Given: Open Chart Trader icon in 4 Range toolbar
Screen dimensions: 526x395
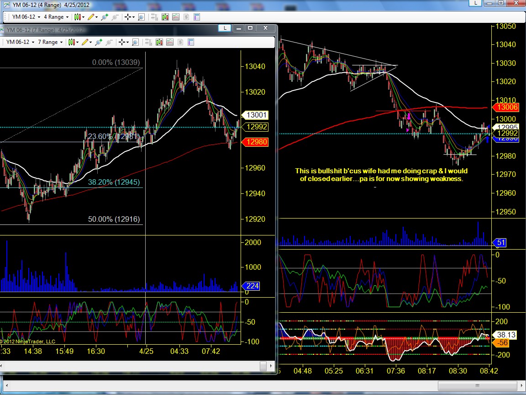Looking at the screenshot, I should tap(154, 17).
